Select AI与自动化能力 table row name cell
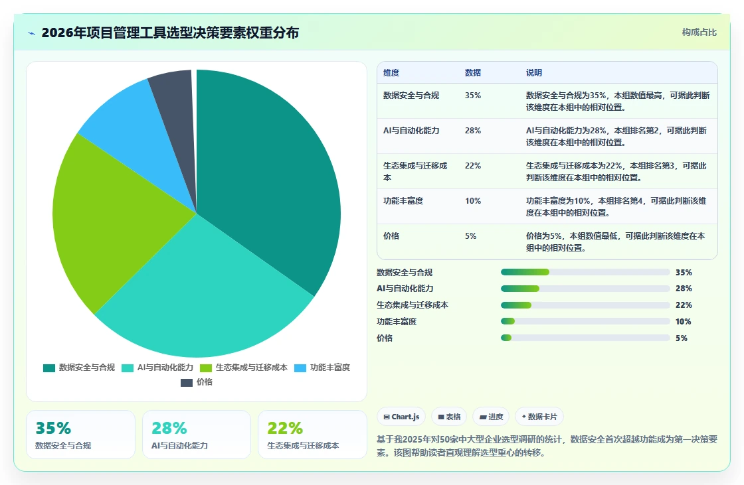 (x=418, y=136)
